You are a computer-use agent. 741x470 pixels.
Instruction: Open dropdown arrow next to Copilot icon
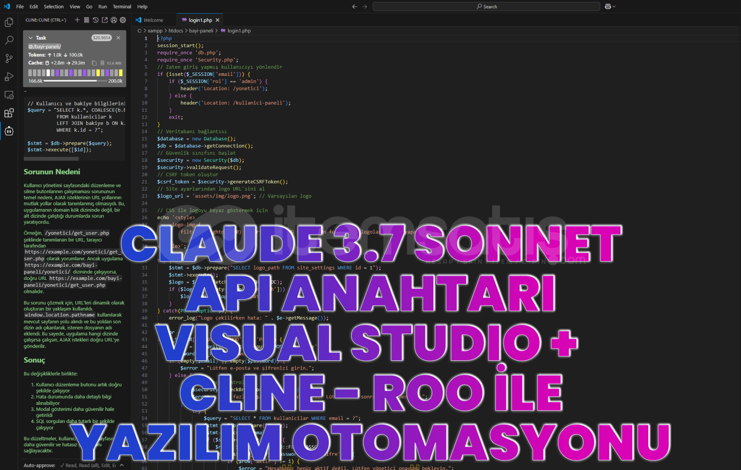[x=614, y=7]
